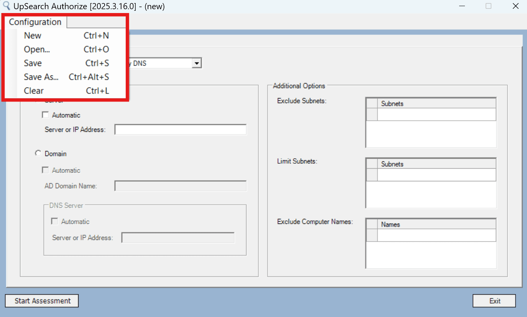Click the Exclude Subnets entry row
This screenshot has height=317, width=527.
(x=437, y=114)
